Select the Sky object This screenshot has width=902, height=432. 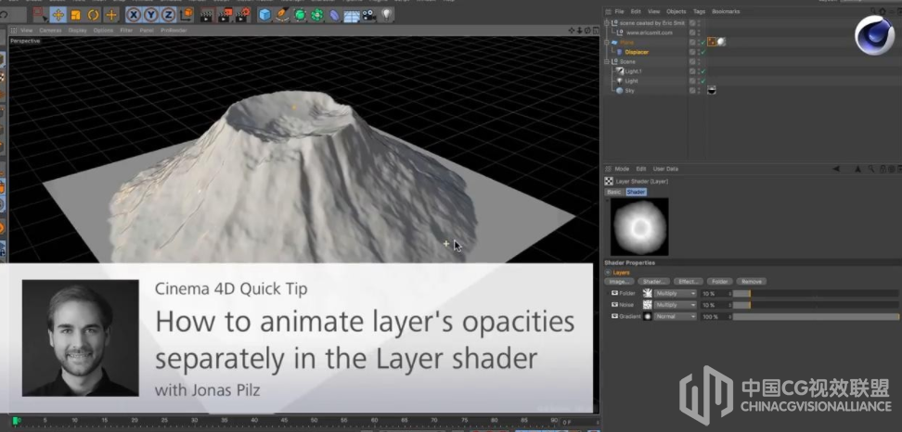pyautogui.click(x=629, y=91)
